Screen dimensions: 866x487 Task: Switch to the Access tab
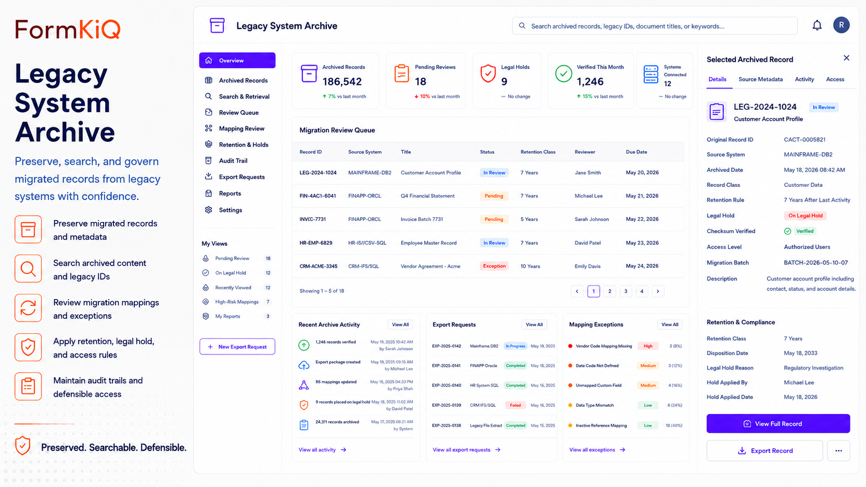[x=835, y=79]
